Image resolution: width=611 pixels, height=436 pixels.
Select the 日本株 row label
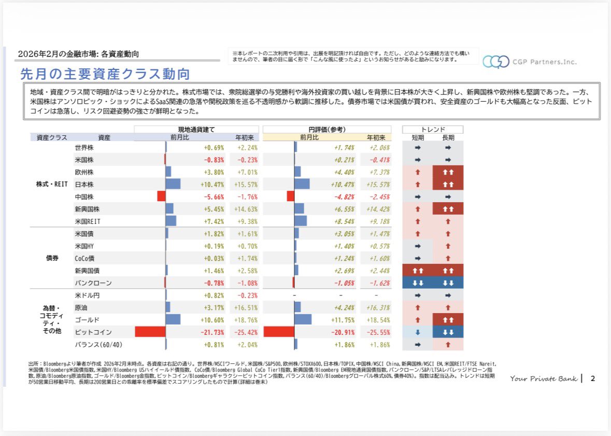pos(84,185)
